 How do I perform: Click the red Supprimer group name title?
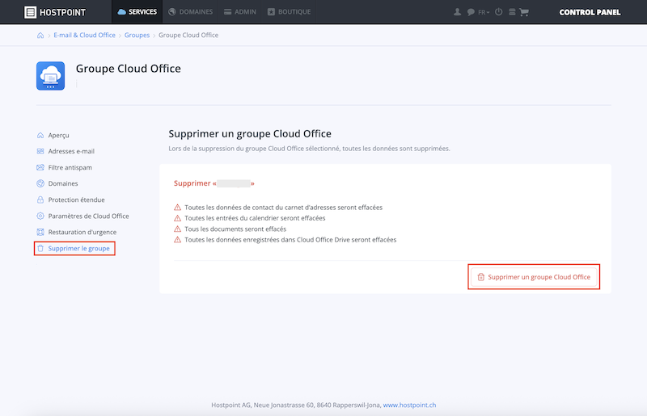coord(214,183)
